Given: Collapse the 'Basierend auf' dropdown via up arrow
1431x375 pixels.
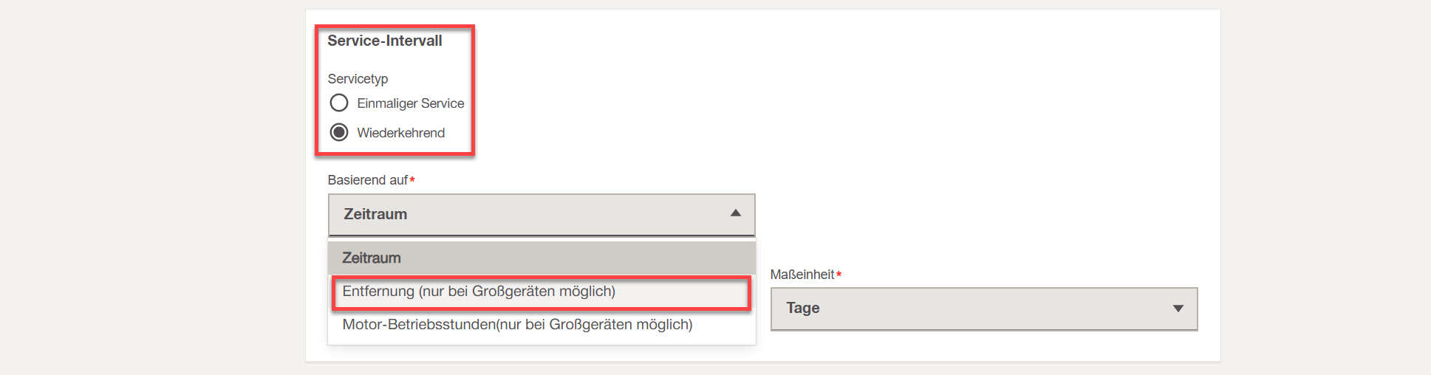Looking at the screenshot, I should (x=735, y=213).
